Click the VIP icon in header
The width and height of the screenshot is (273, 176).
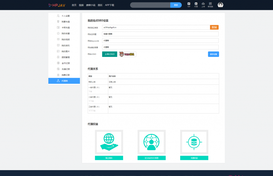[189, 4]
